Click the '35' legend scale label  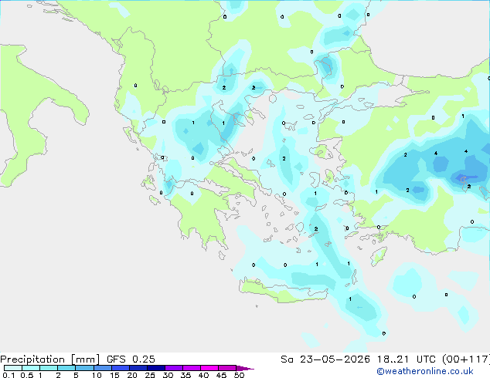(x=185, y=375)
